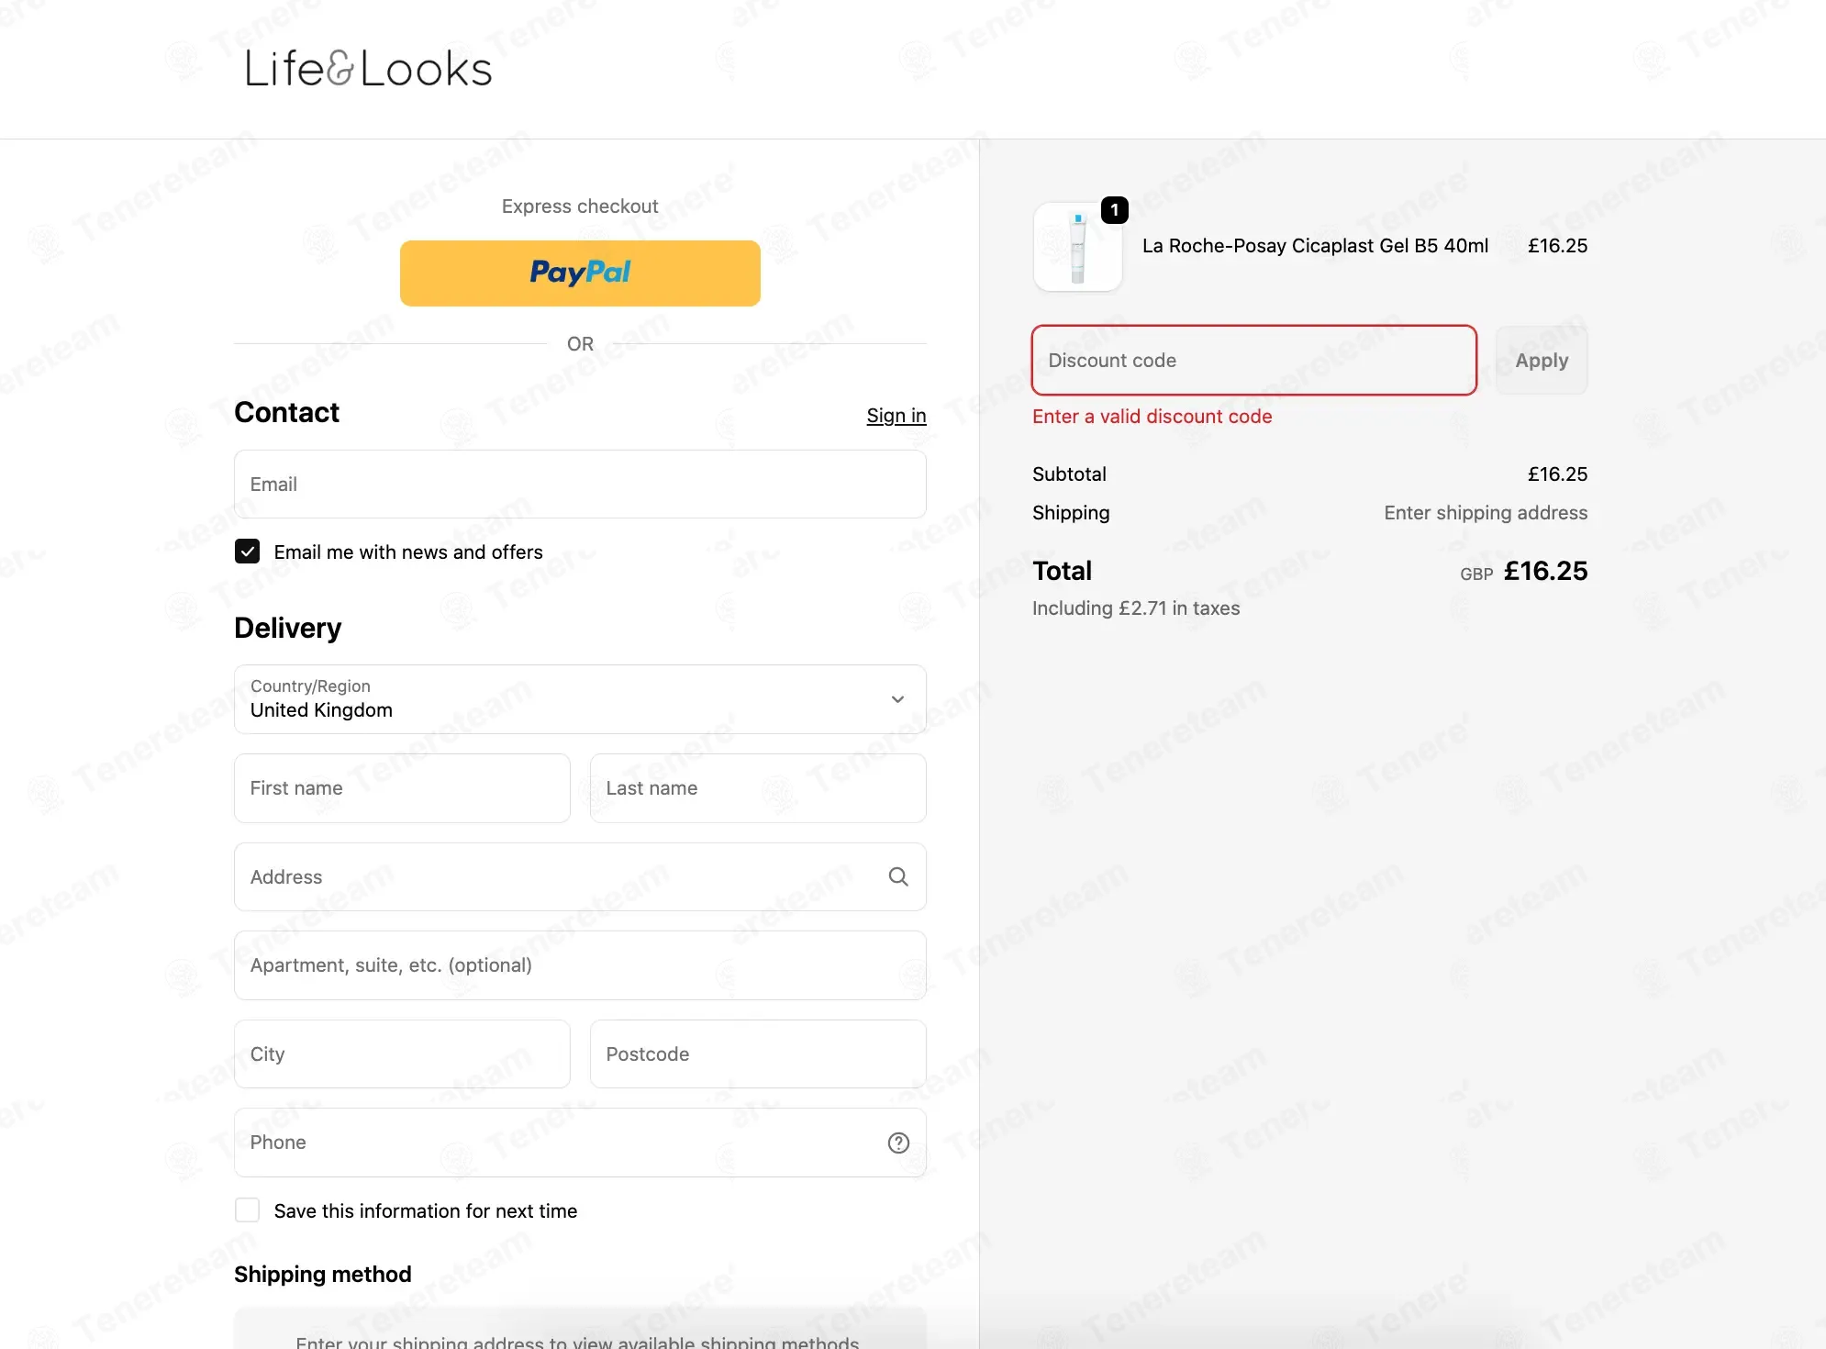Click the Apartment, suite, etc. field
This screenshot has height=1349, width=1826.
580,965
